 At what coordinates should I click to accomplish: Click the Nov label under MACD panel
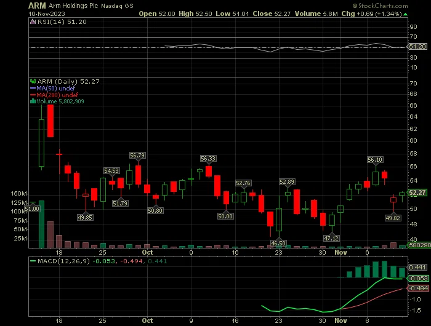coord(340,320)
